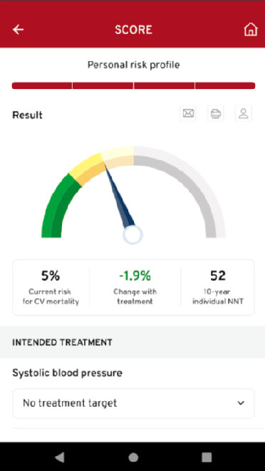265x471 pixels.
Task: Tap the 5% current risk value
Action: click(51, 276)
